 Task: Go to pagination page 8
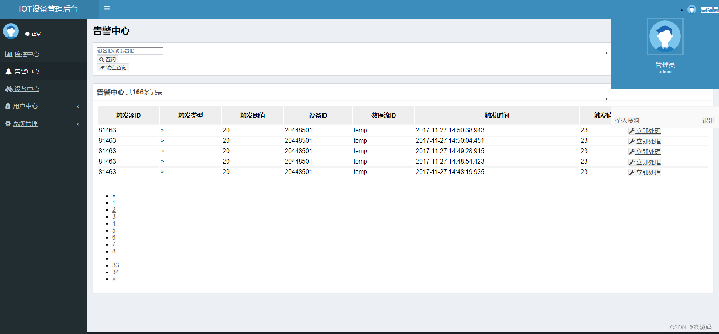(x=114, y=251)
